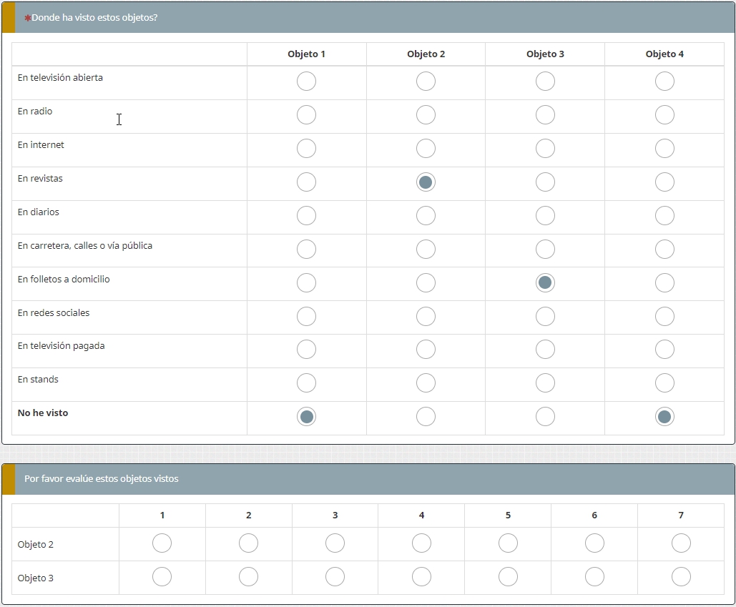Rate Objeto 2 with score 1
Screen dimensions: 736x607
tap(162, 543)
